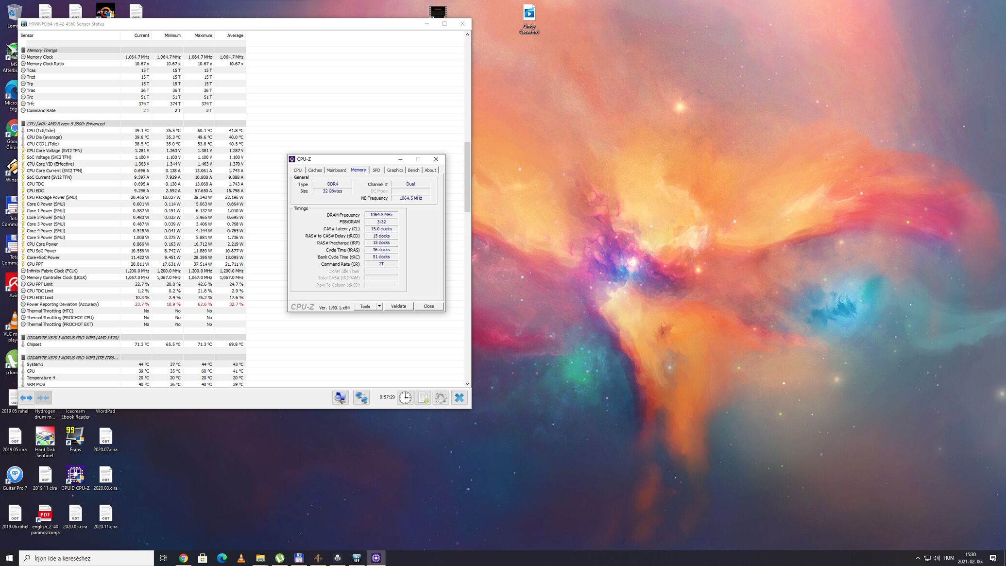The height and width of the screenshot is (566, 1006).
Task: Click the expand columns arrows button in HWiNFO
Action: coord(26,398)
